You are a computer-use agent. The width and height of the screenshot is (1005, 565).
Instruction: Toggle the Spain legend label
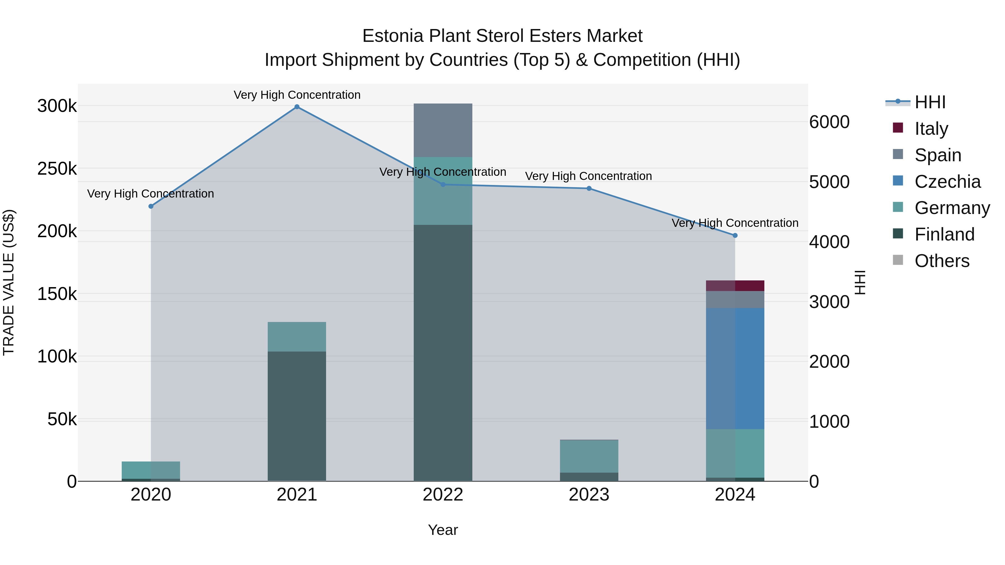point(938,155)
